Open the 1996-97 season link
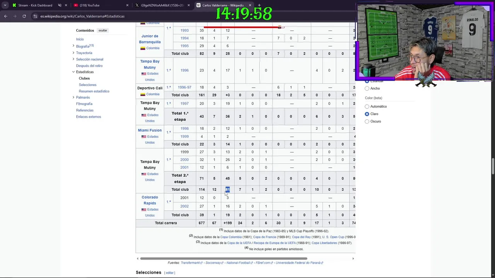This screenshot has width=495, height=278. (x=184, y=87)
